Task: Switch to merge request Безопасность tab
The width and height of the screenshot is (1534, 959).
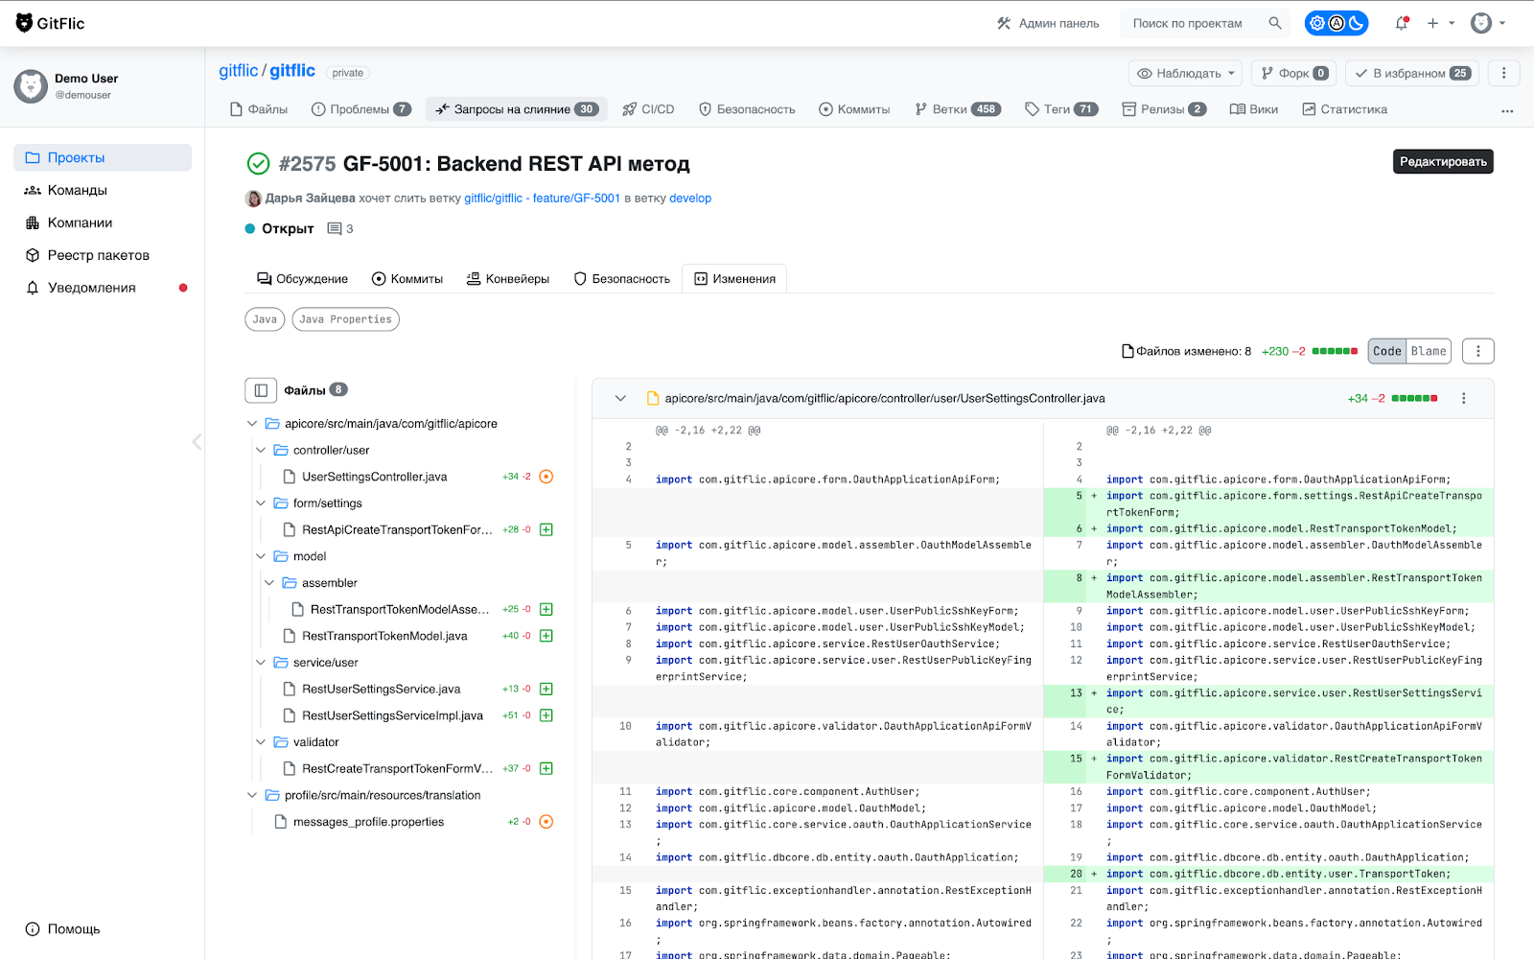Action: point(622,279)
